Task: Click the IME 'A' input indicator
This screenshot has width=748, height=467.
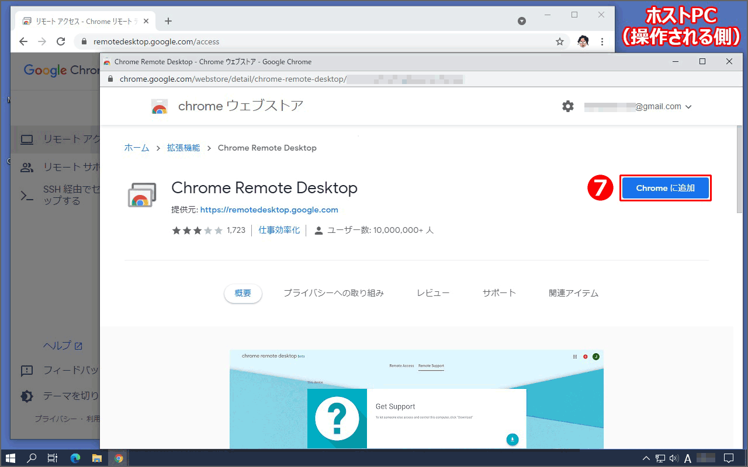Action: 688,458
